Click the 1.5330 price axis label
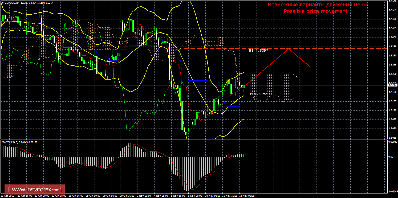This screenshot has width=398, height=198. (392, 56)
